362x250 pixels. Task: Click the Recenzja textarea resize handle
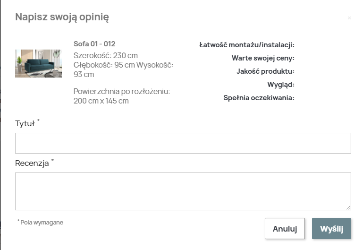348,207
